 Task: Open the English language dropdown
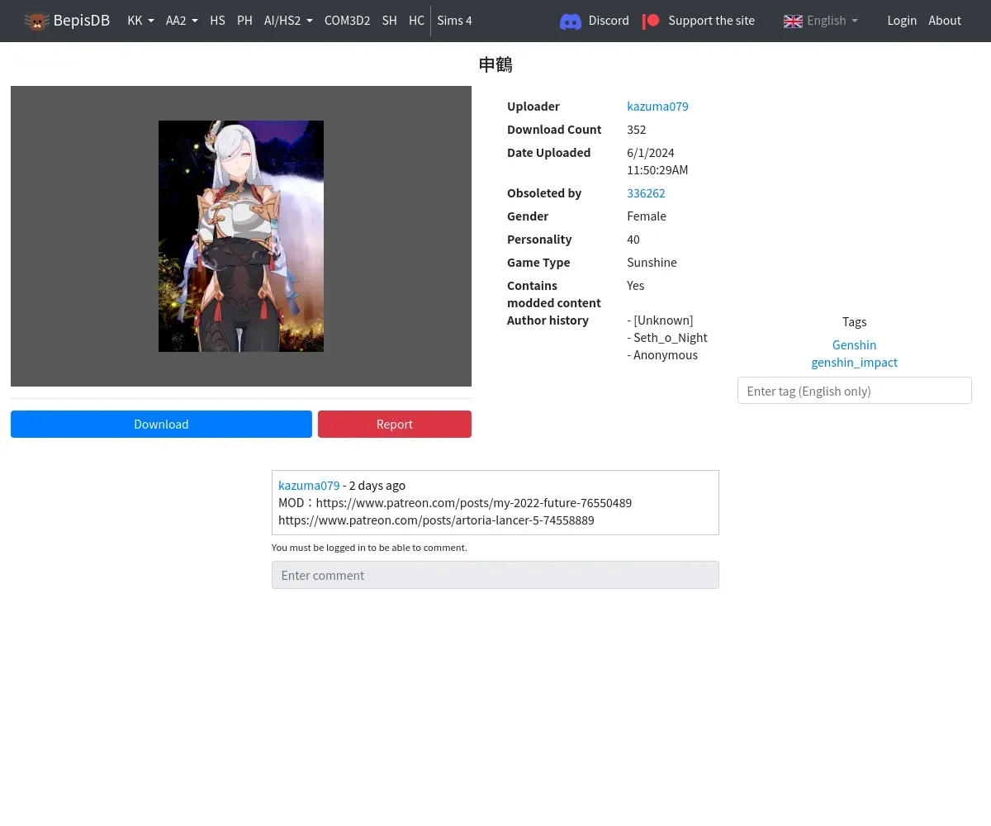[x=832, y=21]
